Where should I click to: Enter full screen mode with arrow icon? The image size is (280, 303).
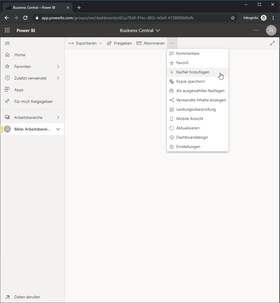(x=272, y=43)
